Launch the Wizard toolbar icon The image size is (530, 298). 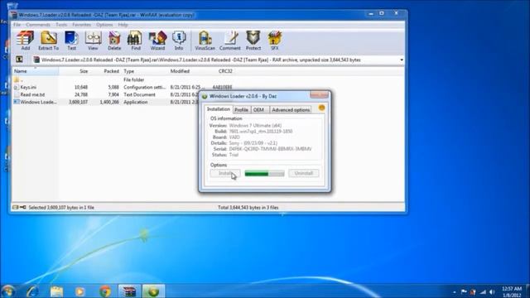[x=157, y=41]
